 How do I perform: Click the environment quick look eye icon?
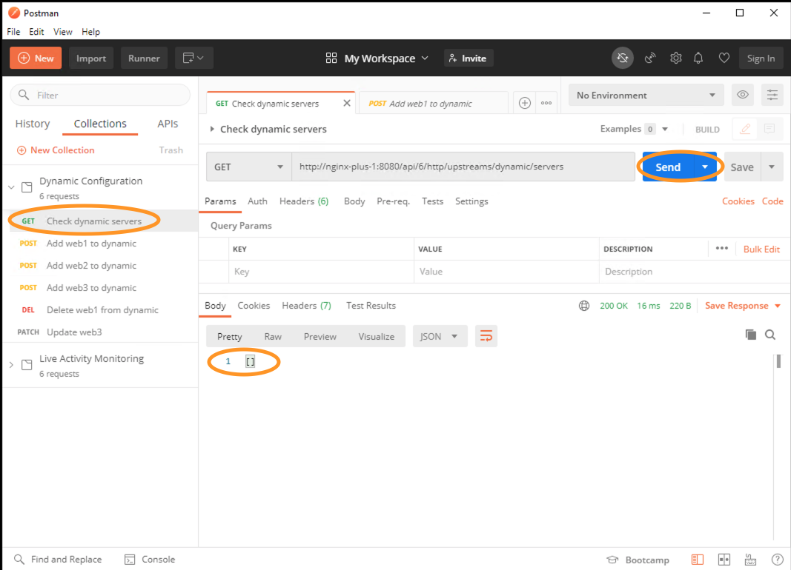coord(743,95)
